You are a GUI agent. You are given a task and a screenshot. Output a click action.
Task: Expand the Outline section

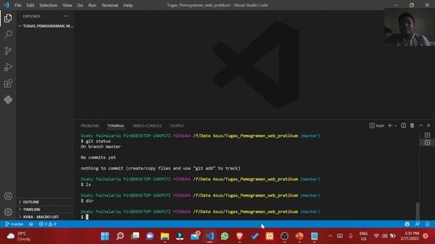coord(46,202)
